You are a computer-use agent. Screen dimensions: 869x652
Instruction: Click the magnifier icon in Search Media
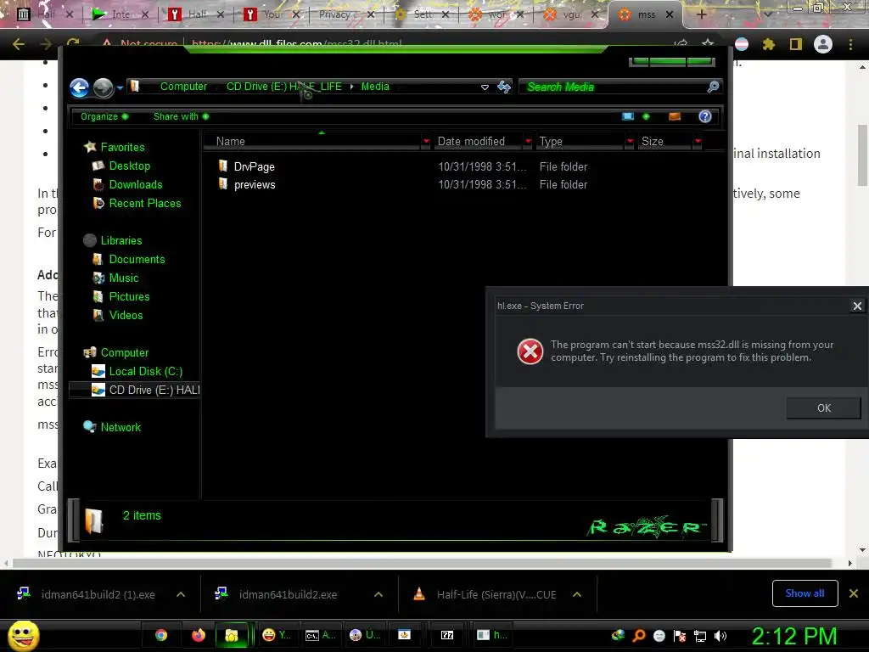click(x=713, y=87)
